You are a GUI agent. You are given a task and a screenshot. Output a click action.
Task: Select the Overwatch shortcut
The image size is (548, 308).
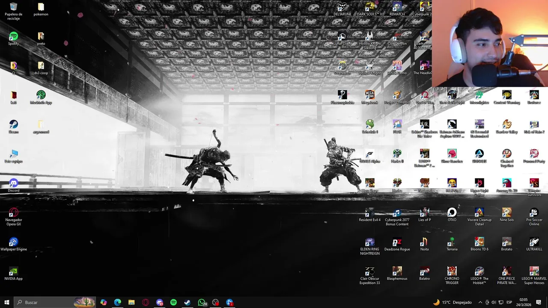342,68
